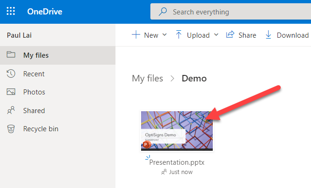Click the Download arrow icon
The height and width of the screenshot is (188, 311).
pos(268,34)
